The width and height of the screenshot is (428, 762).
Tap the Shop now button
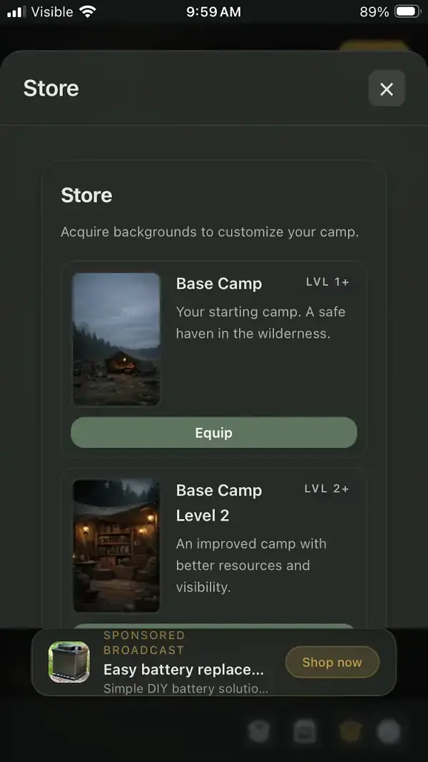coord(332,662)
